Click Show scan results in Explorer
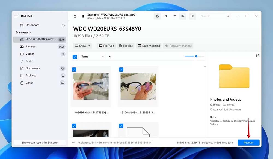The height and width of the screenshot is (159, 273). (40, 143)
